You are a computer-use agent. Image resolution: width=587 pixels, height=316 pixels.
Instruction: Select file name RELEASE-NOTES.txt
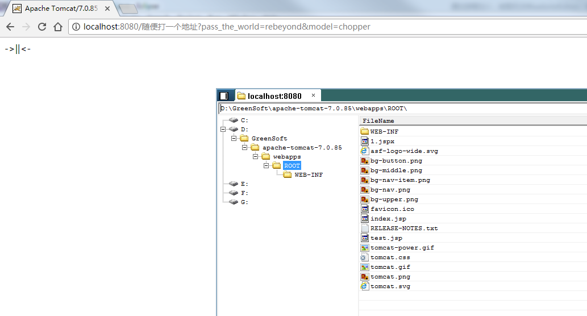[404, 228]
